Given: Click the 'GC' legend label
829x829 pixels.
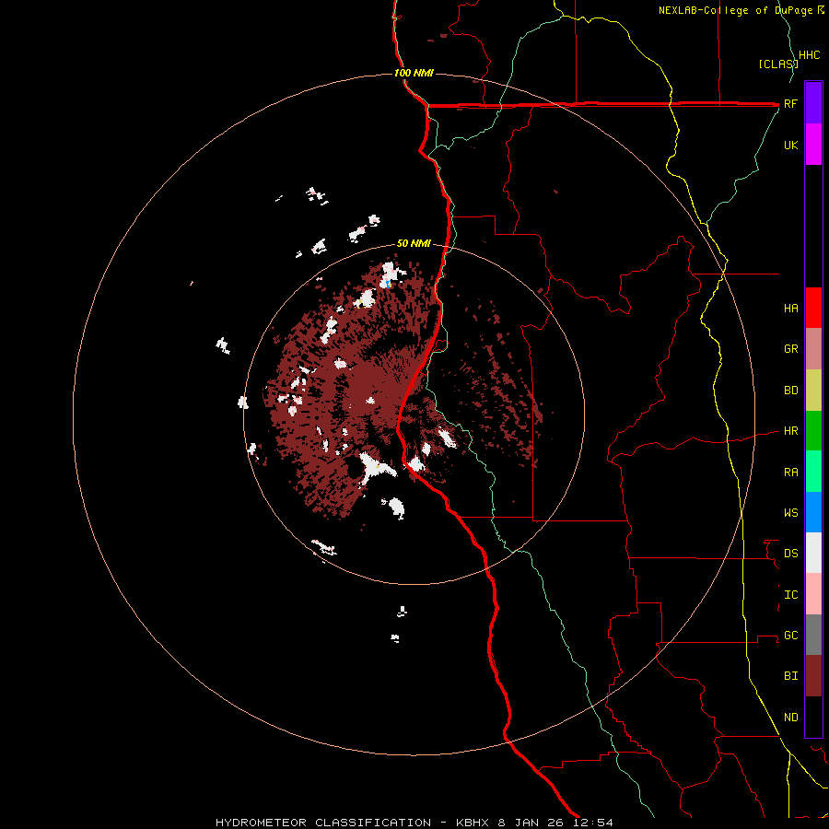Looking at the screenshot, I should click(790, 636).
